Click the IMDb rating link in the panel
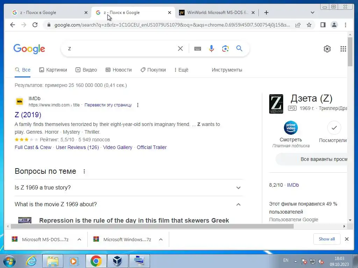 point(293,185)
